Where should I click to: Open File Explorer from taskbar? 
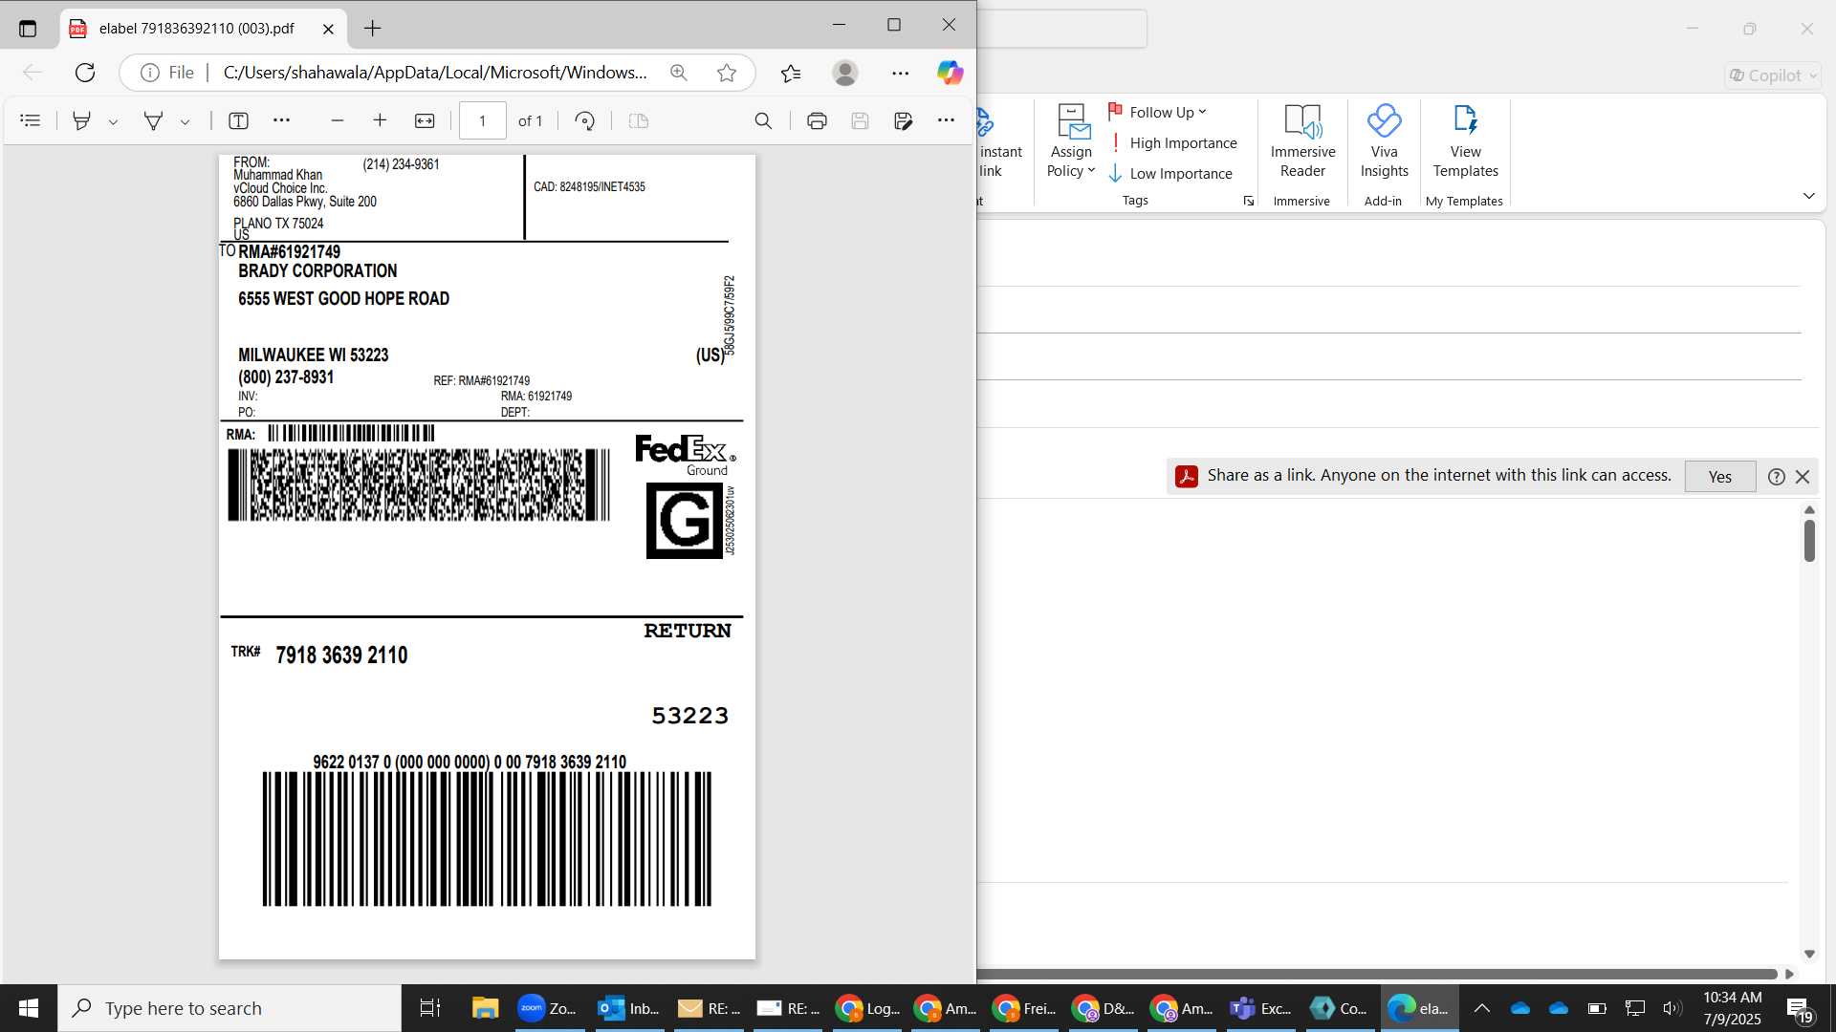click(x=485, y=1008)
